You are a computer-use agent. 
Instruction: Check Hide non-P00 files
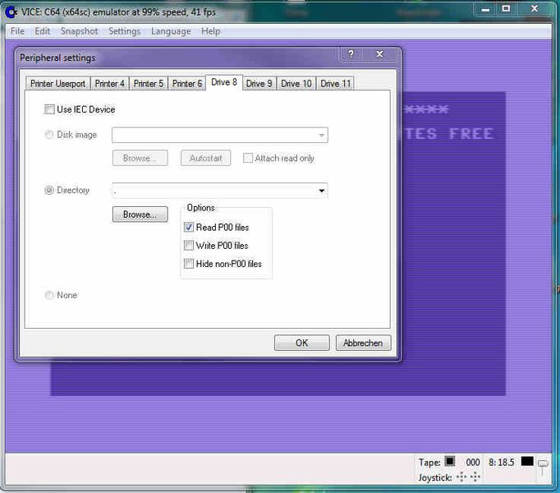(189, 264)
